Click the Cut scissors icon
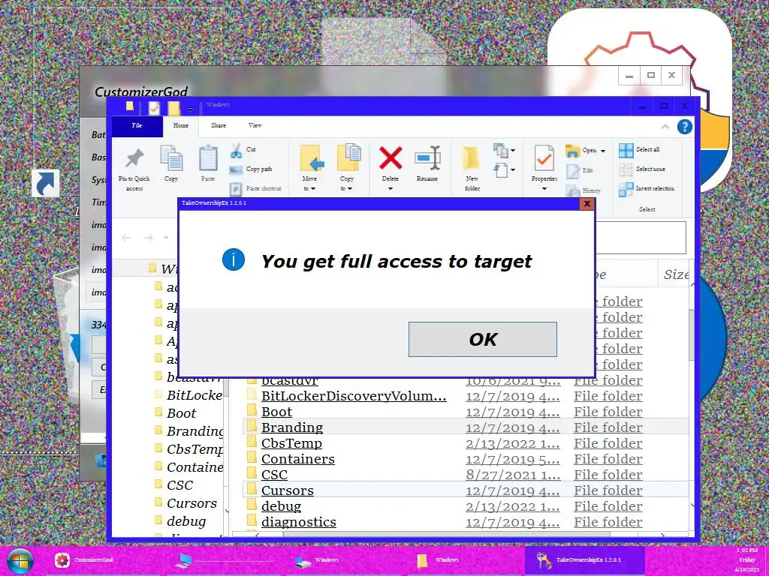The image size is (769, 576). tap(236, 150)
